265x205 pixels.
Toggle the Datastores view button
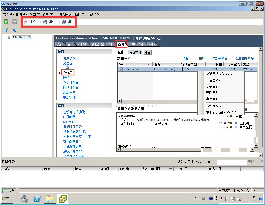click(x=135, y=53)
